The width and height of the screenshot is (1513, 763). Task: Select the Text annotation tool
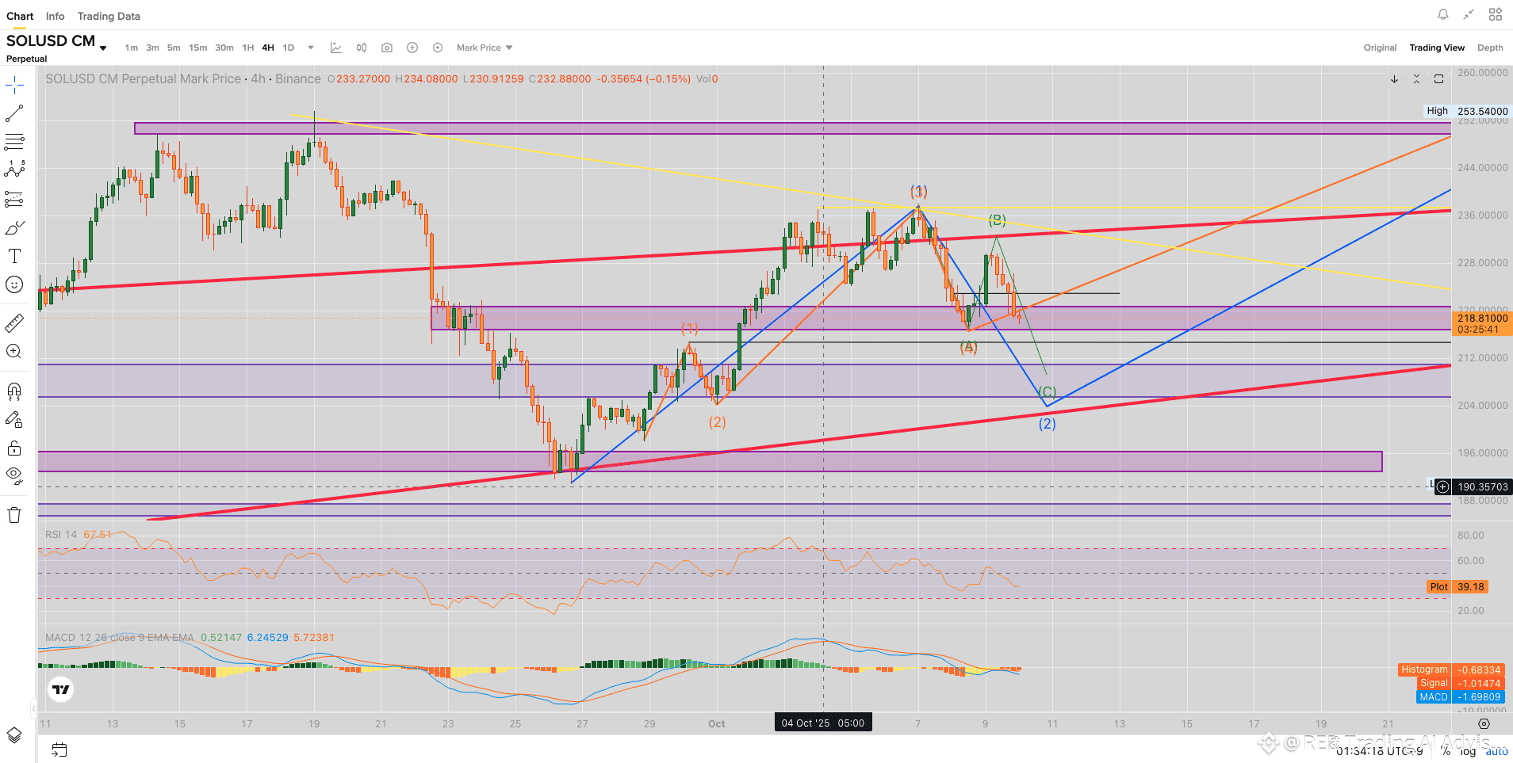[14, 256]
